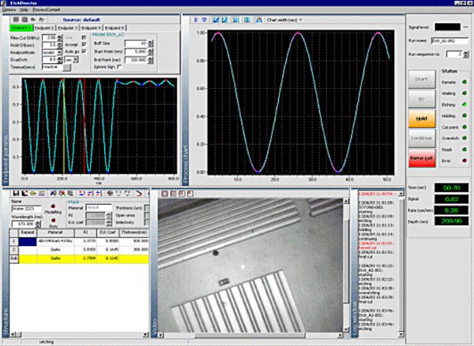Screen dimensions: 474x346
Task: Switch to the Endpoint 4 tab
Action: 91,28
